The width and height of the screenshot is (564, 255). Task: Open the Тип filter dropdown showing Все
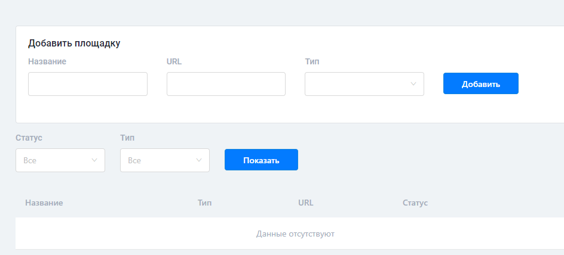165,160
